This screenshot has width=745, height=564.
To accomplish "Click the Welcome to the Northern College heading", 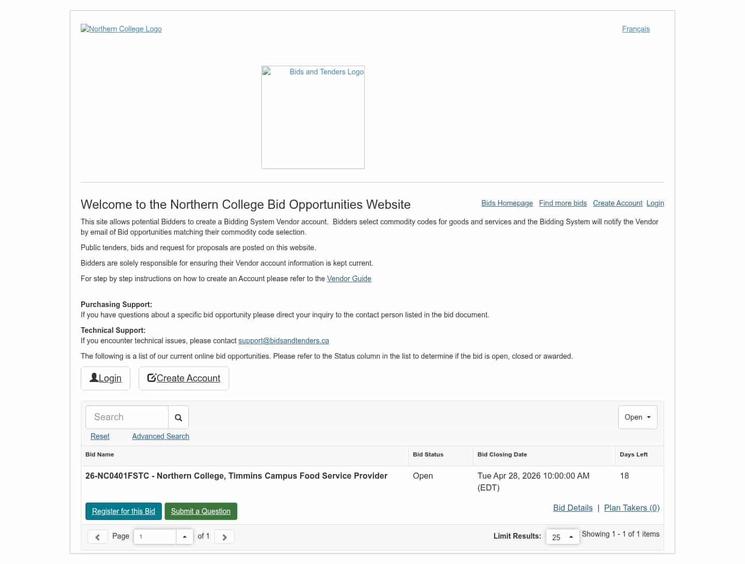I will point(246,205).
